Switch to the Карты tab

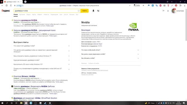pyautogui.click(x=34, y=15)
